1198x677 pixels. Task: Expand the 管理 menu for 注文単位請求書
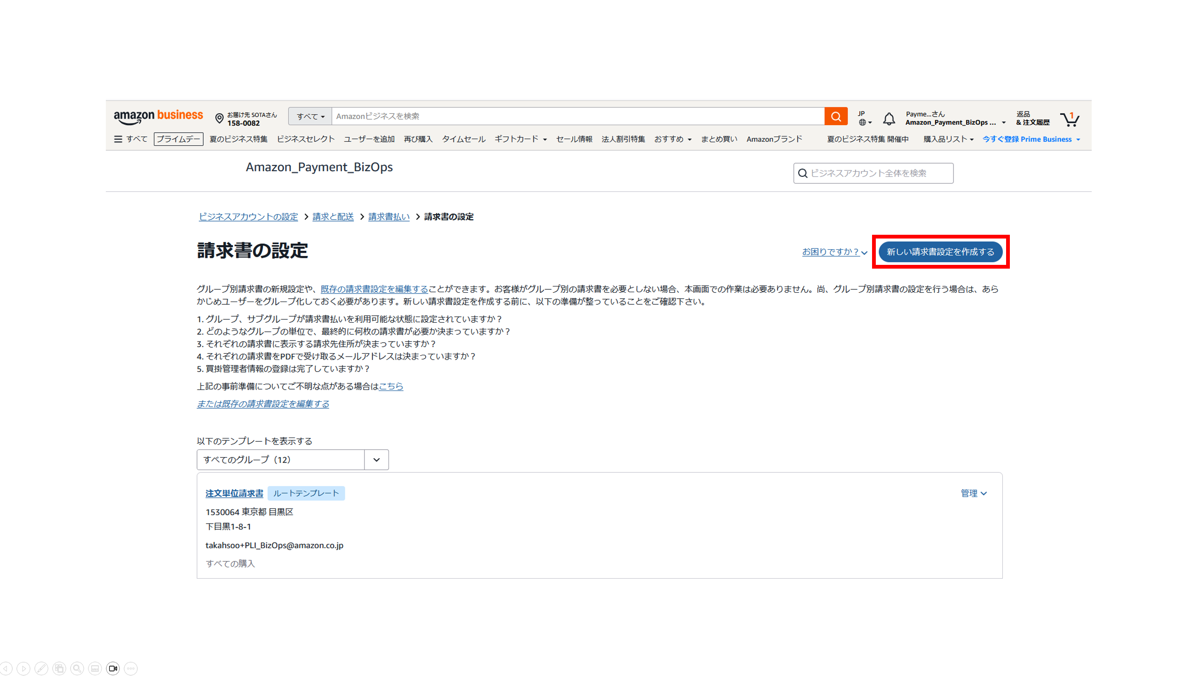coord(973,493)
